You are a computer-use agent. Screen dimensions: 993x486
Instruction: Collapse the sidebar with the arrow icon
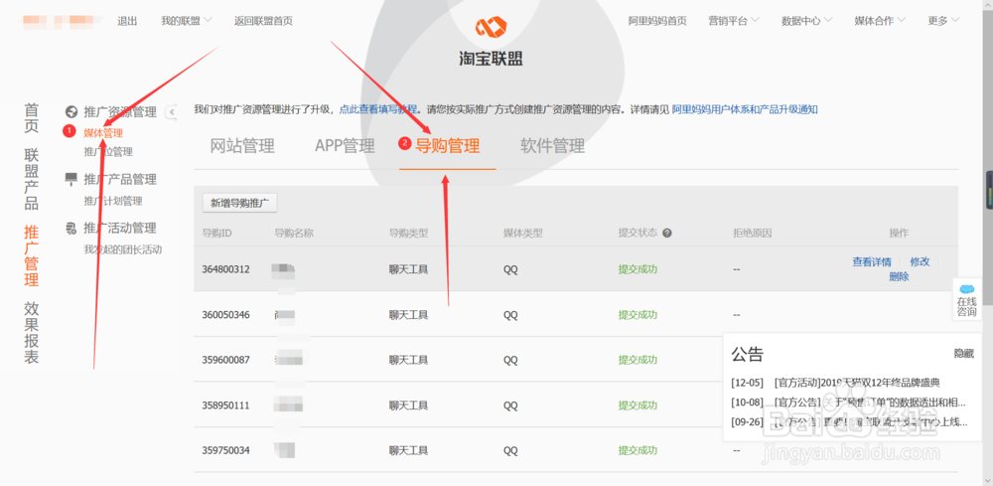[172, 112]
